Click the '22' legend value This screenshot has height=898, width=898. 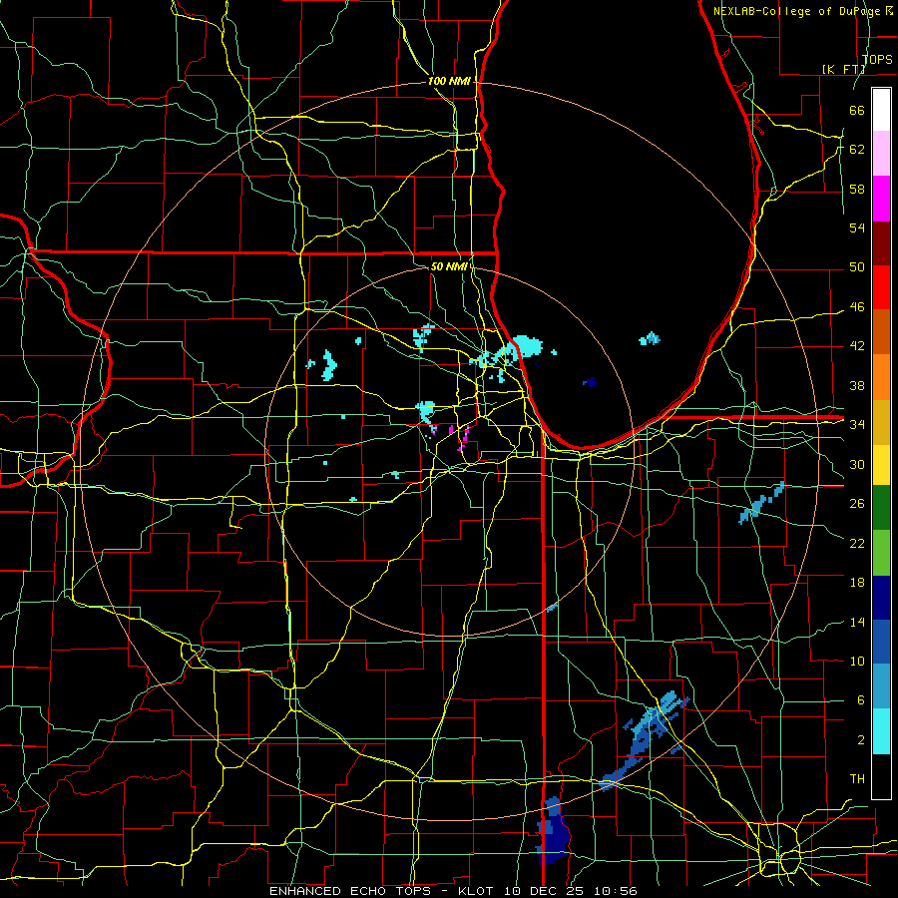click(x=857, y=543)
